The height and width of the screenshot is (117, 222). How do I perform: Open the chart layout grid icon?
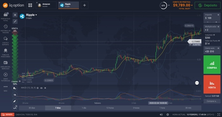(30, 5)
